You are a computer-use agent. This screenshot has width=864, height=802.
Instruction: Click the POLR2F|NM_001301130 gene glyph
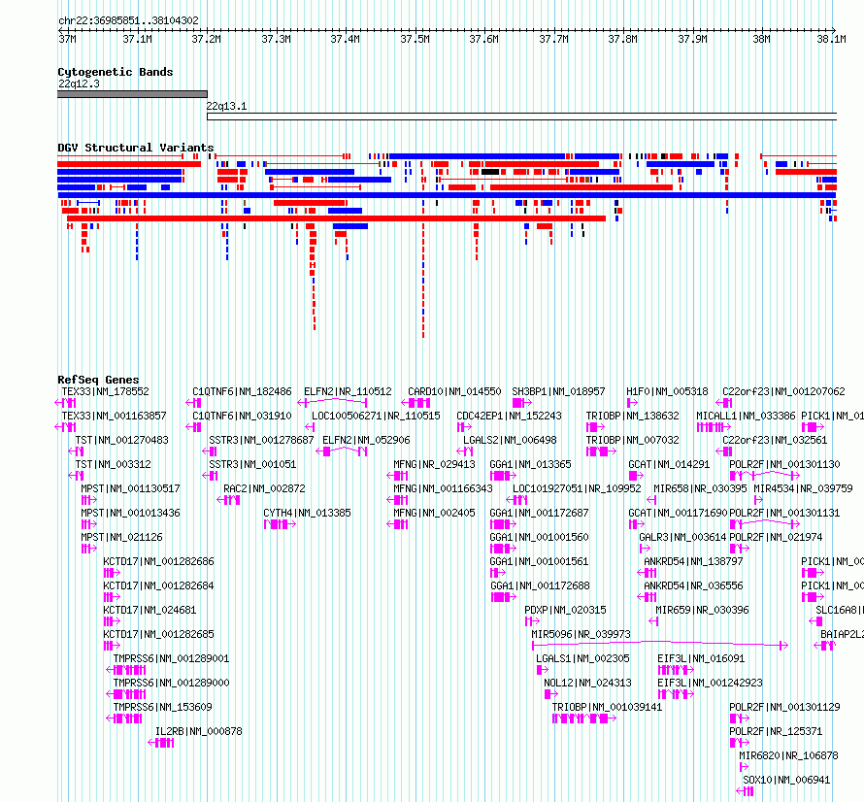coord(765,476)
